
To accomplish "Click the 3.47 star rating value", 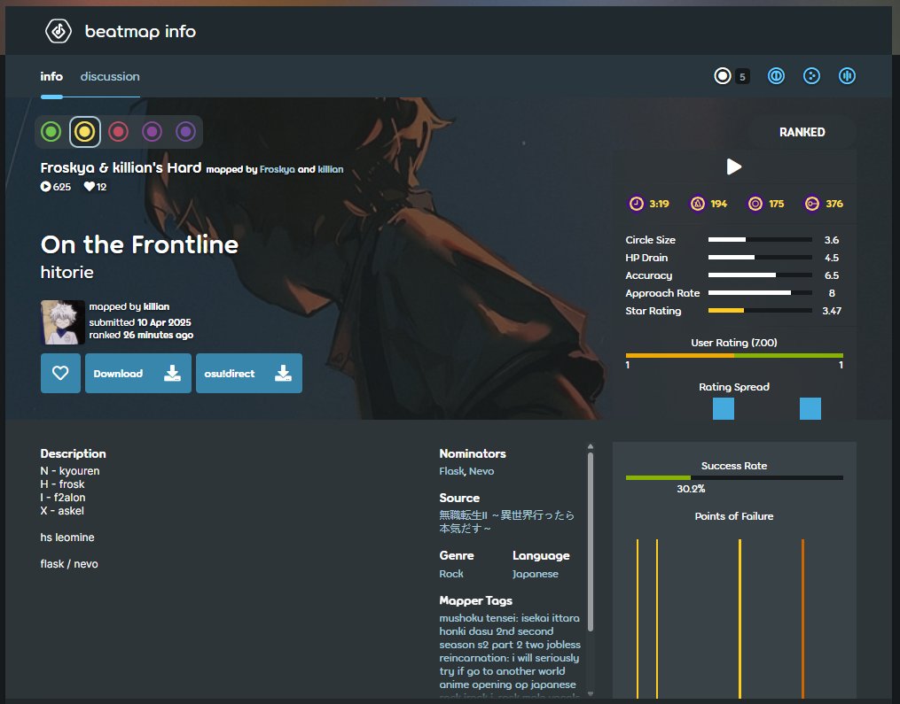I will (831, 311).
